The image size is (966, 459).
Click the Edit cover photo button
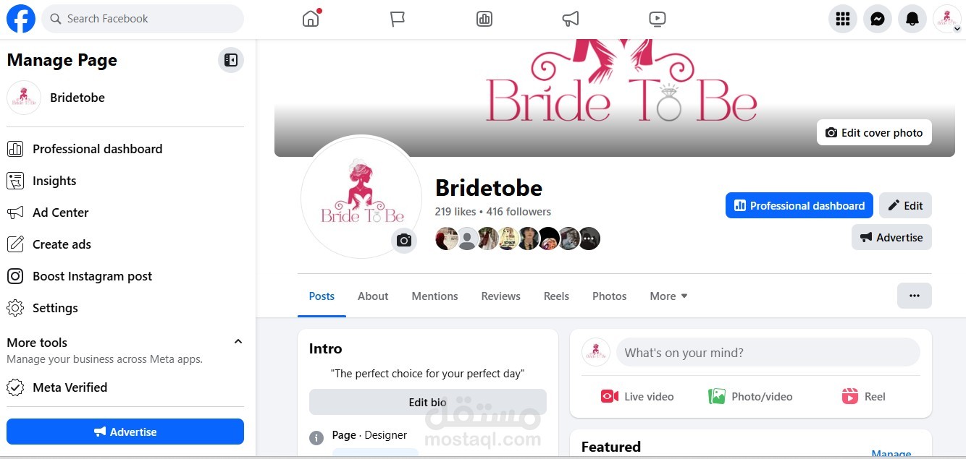pos(874,133)
